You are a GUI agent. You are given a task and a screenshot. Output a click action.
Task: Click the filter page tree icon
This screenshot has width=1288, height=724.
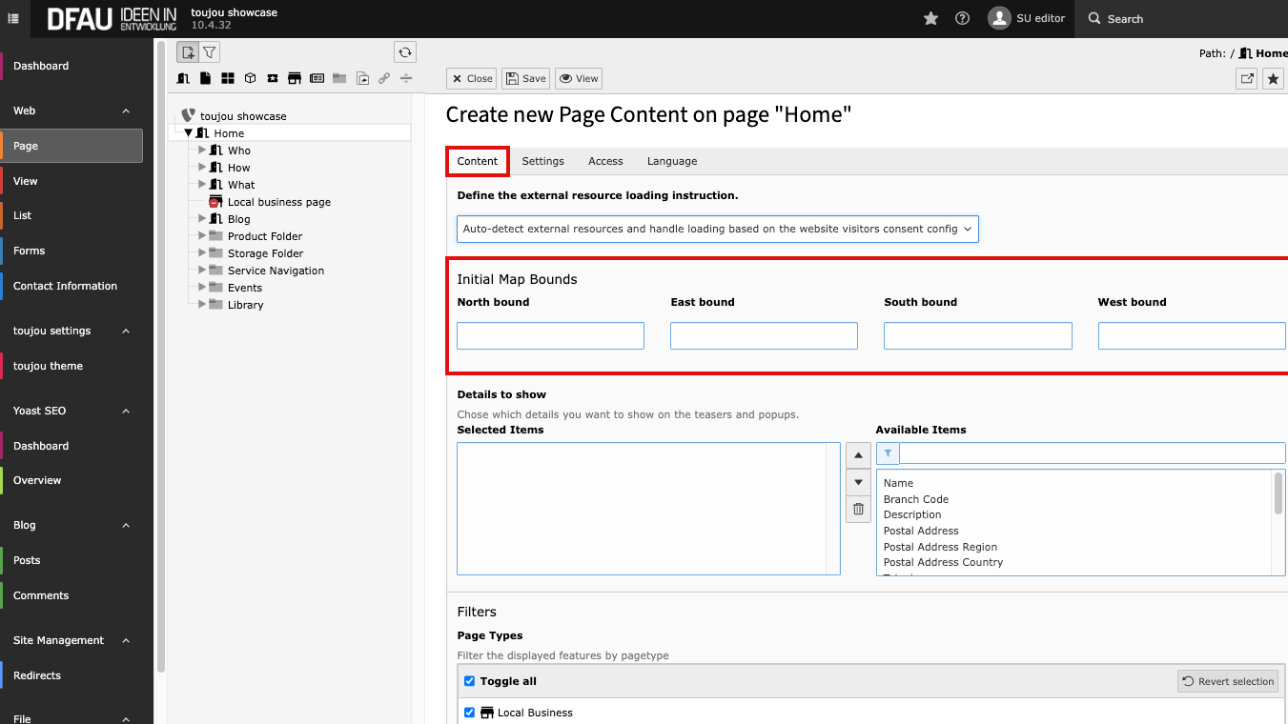[x=209, y=52]
